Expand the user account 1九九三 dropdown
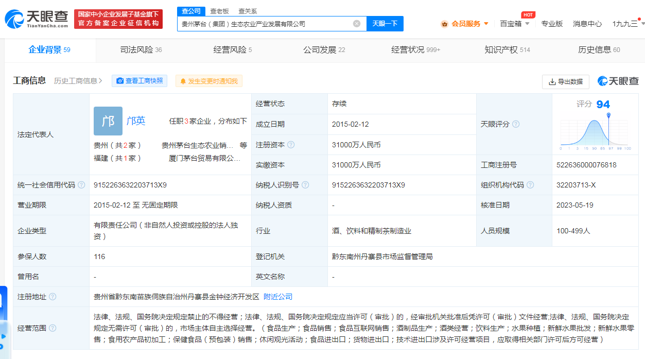Screen dimensions: 645x359 [x=628, y=24]
